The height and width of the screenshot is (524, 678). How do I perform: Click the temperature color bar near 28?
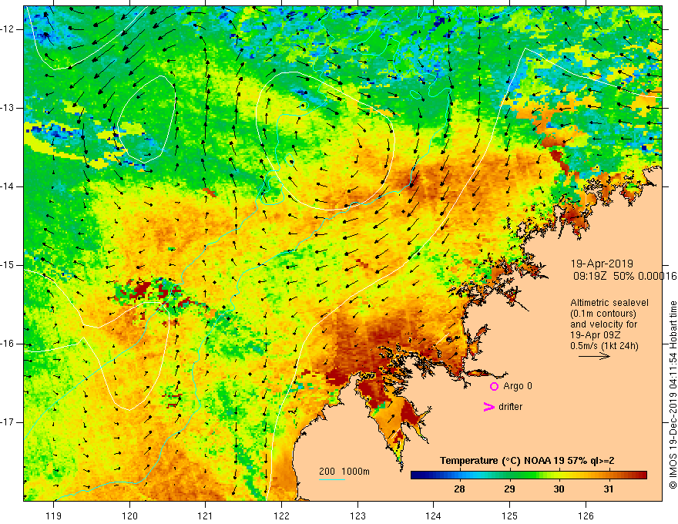pos(460,475)
